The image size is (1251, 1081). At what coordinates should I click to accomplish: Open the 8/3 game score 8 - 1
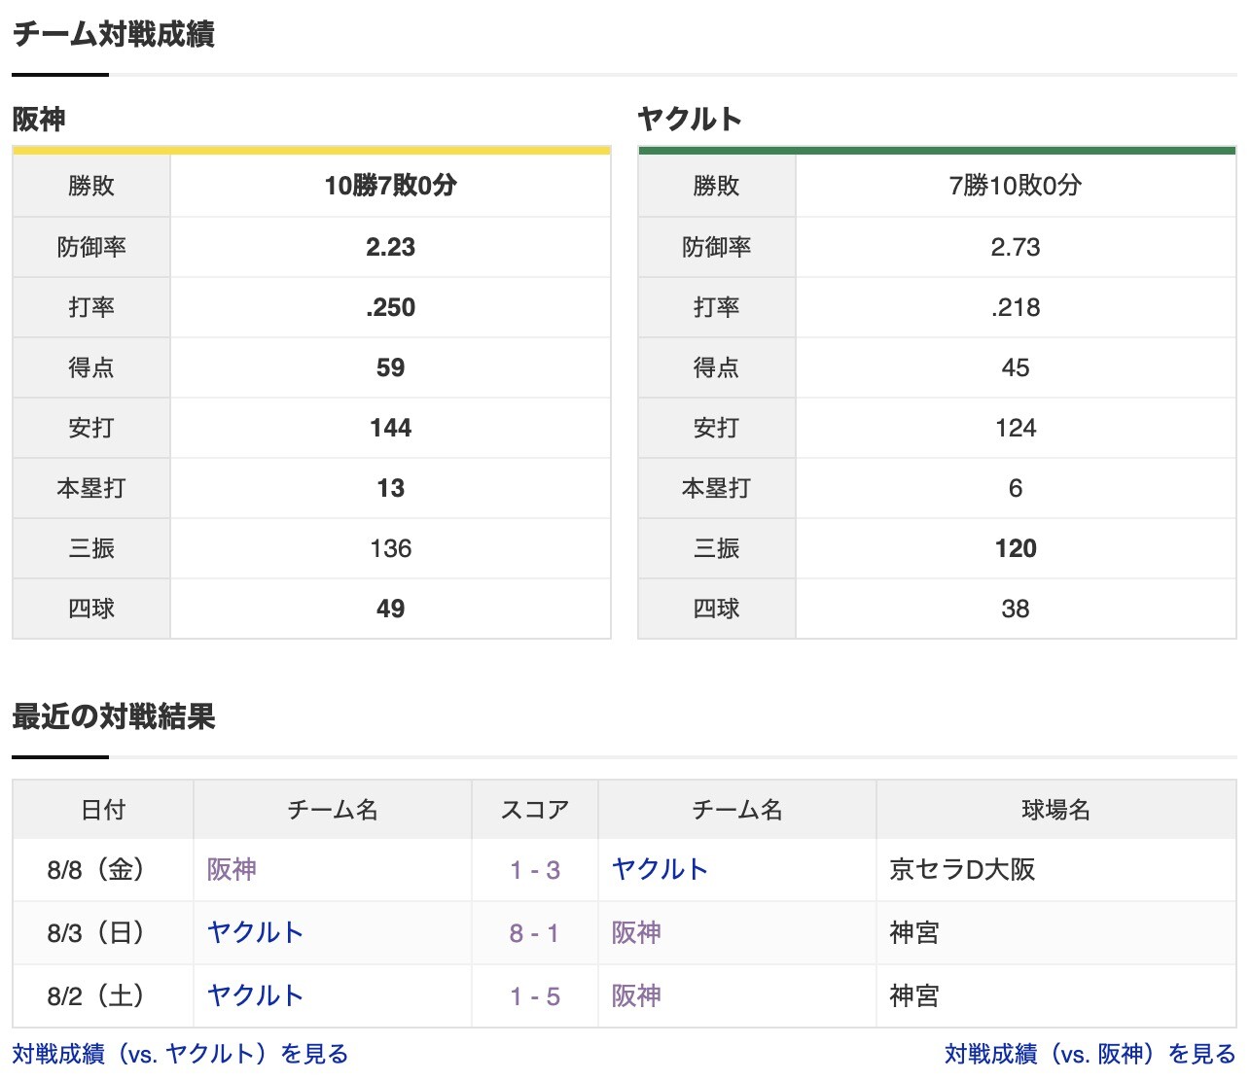[x=533, y=933]
